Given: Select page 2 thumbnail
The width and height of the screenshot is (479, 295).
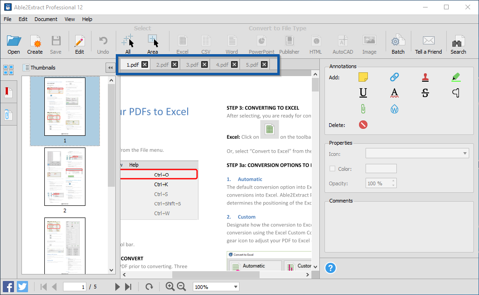Looking at the screenshot, I should tap(65, 176).
